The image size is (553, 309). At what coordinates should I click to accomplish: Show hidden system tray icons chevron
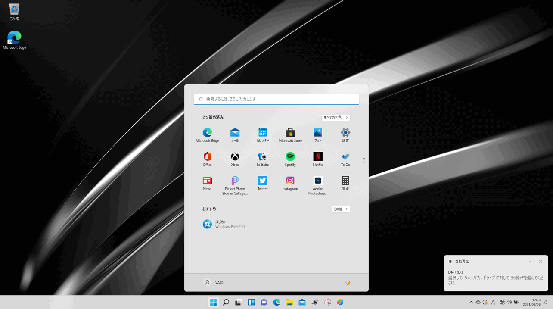pos(471,302)
